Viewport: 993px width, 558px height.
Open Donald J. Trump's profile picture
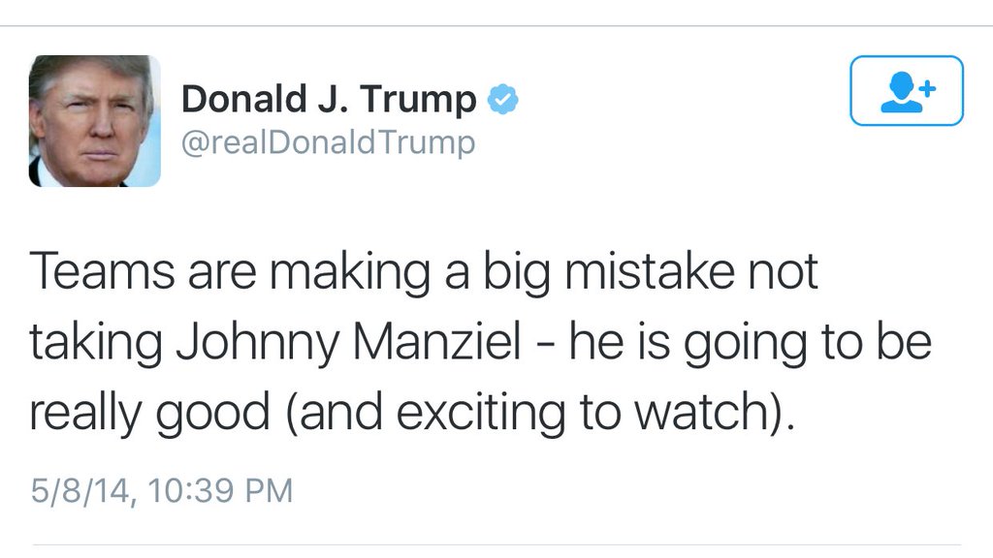[x=94, y=121]
